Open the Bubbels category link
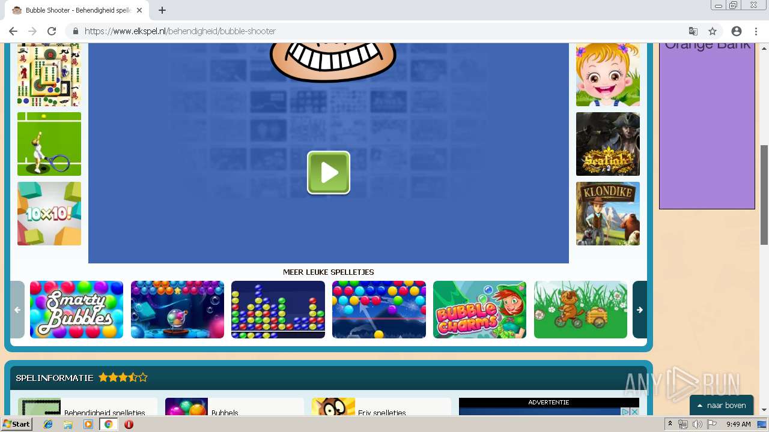The width and height of the screenshot is (769, 432). click(x=234, y=407)
